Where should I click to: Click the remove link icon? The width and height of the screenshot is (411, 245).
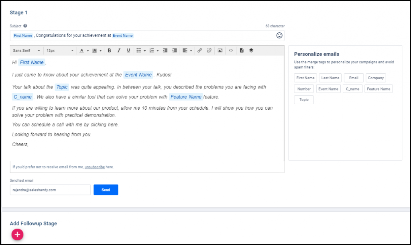click(x=209, y=50)
